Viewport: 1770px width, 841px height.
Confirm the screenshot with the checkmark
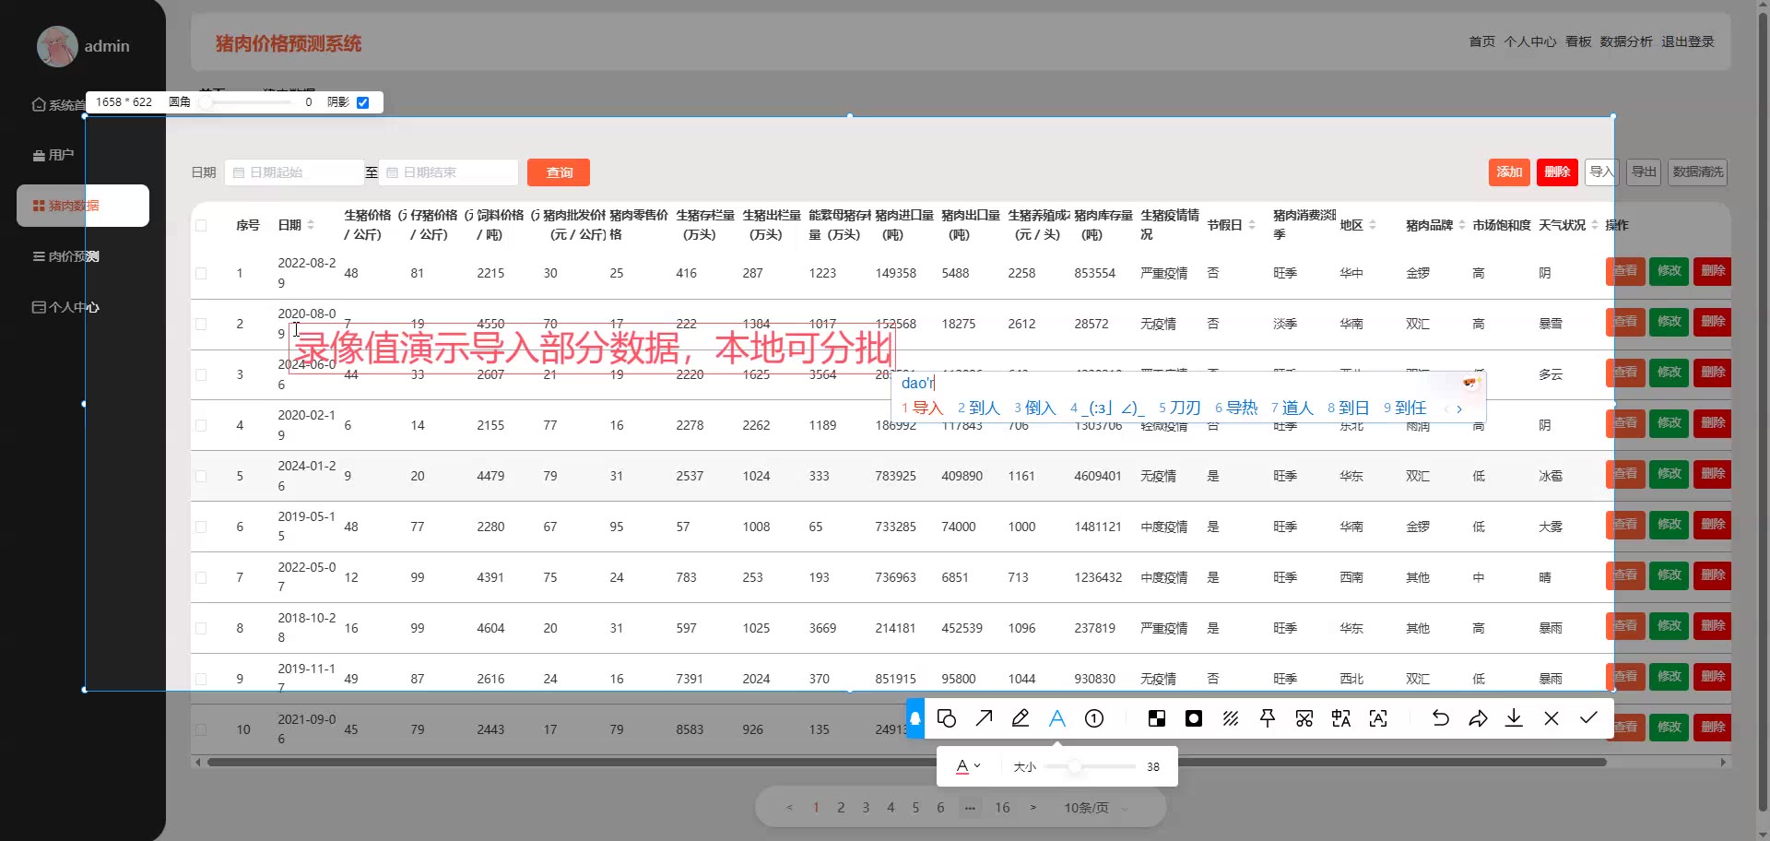pyautogui.click(x=1588, y=718)
